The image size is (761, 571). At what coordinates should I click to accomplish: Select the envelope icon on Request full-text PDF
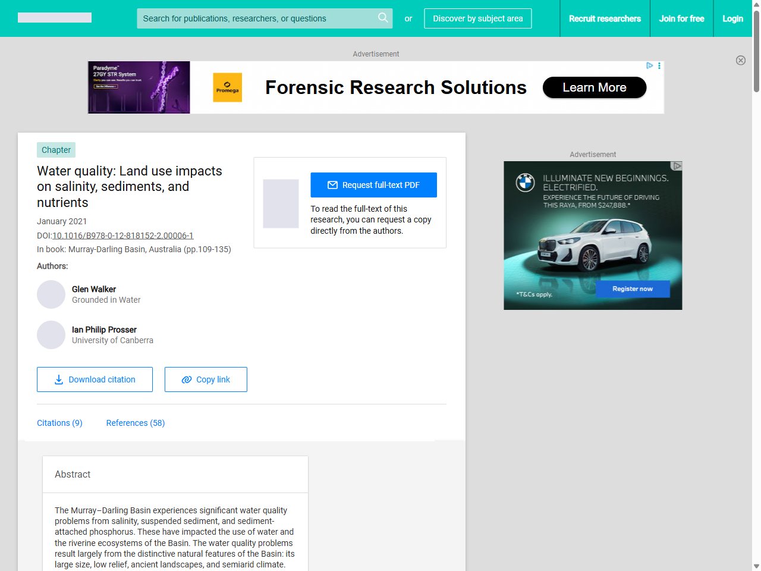coord(334,185)
